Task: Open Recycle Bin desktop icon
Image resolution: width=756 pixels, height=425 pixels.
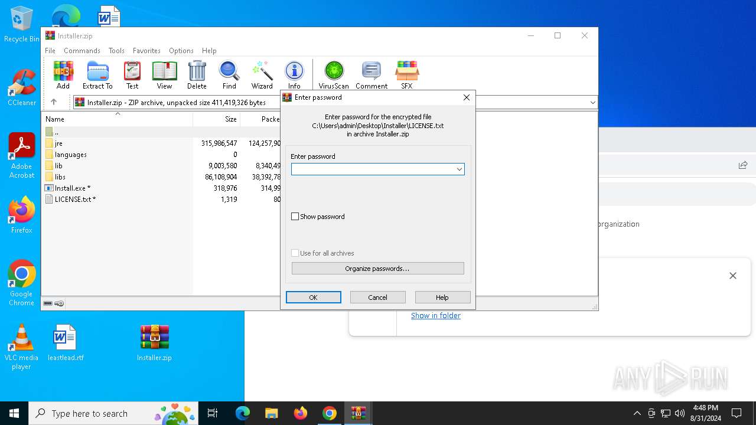Action: [x=22, y=25]
